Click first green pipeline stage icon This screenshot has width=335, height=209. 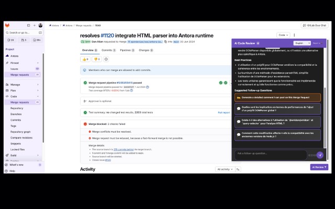coord(221,83)
